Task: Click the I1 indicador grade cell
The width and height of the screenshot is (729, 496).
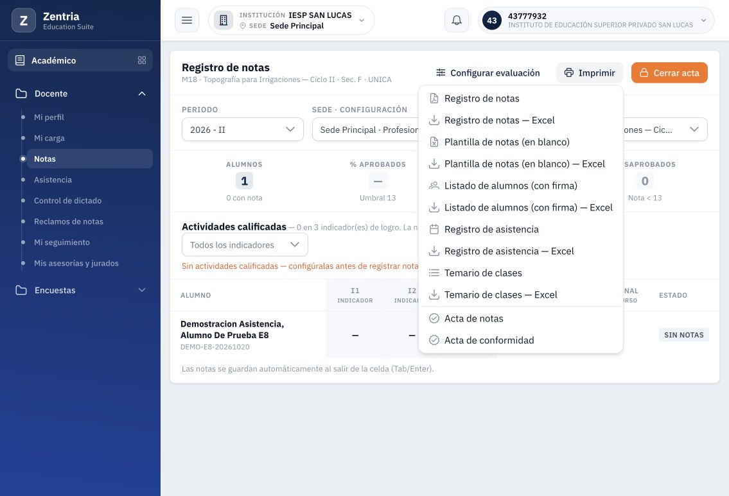Action: pyautogui.click(x=355, y=335)
